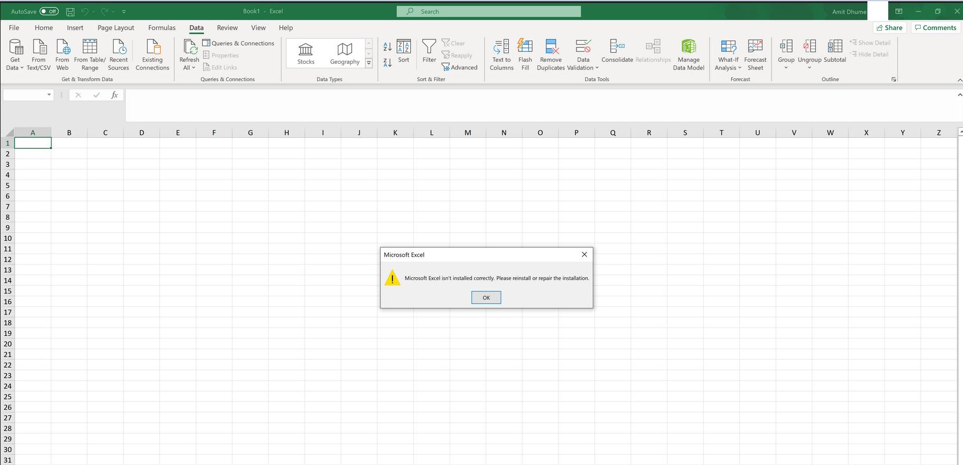Click OK in the error dialog

486,298
